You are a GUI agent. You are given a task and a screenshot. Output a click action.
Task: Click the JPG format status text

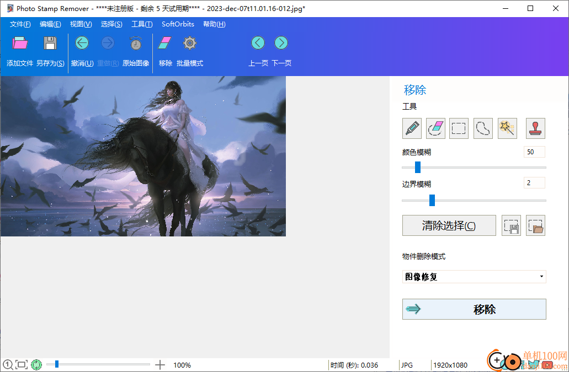407,365
